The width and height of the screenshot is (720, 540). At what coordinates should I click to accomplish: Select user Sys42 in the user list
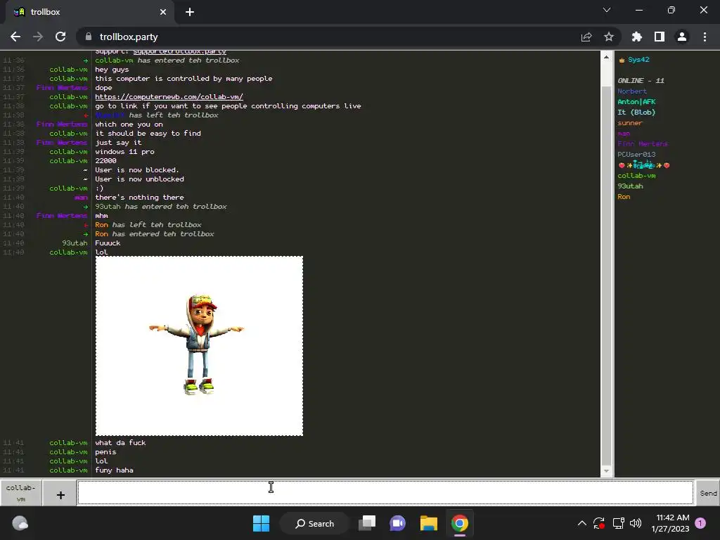point(638,60)
